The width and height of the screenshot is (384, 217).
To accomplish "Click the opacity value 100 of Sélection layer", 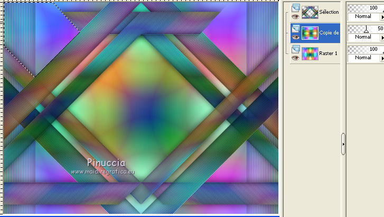I will [x=373, y=7].
